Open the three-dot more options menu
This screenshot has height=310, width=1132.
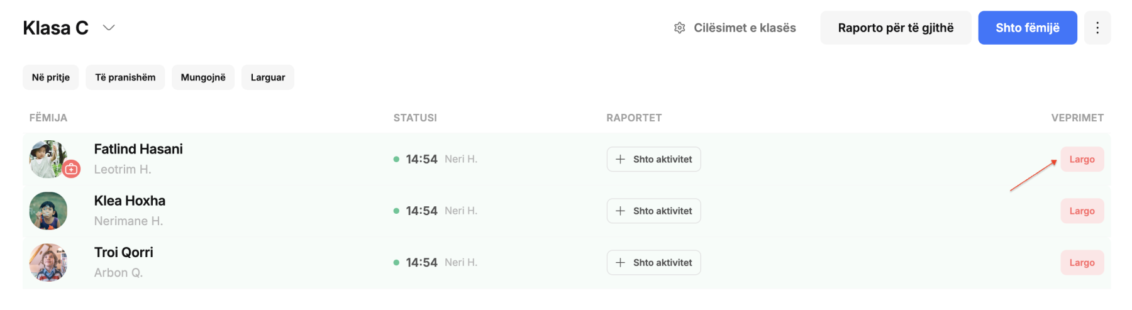(x=1097, y=28)
